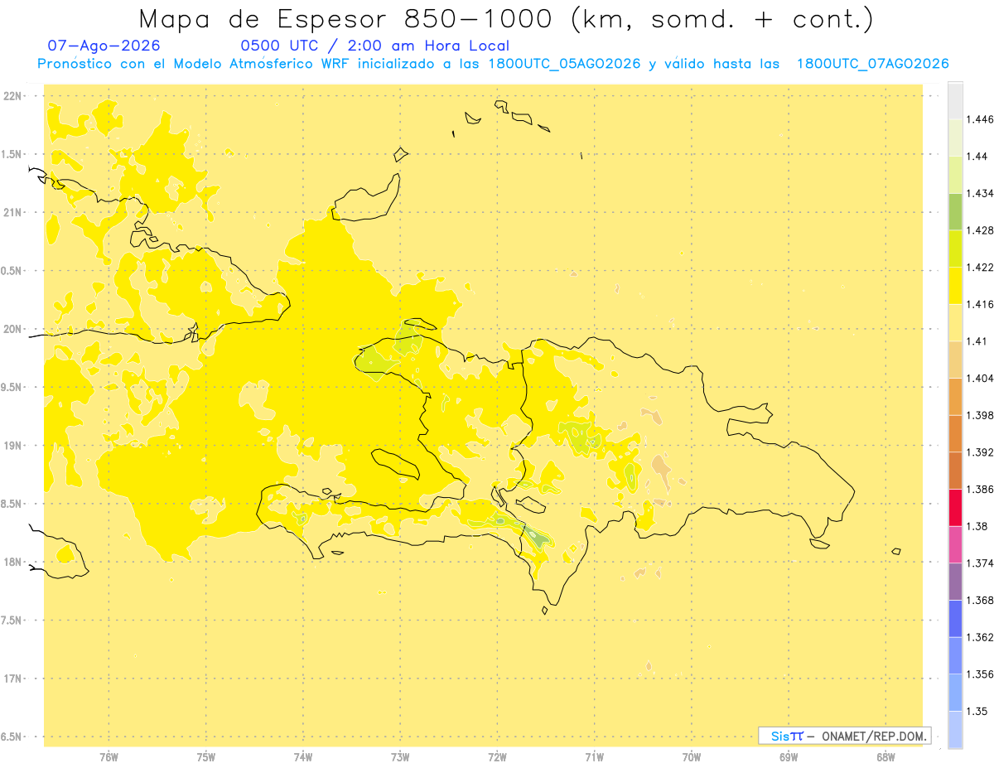Click the 'SisTT - ONAMET/REP.DOM.' credit box
This screenshot has height=768, width=994.
[845, 736]
